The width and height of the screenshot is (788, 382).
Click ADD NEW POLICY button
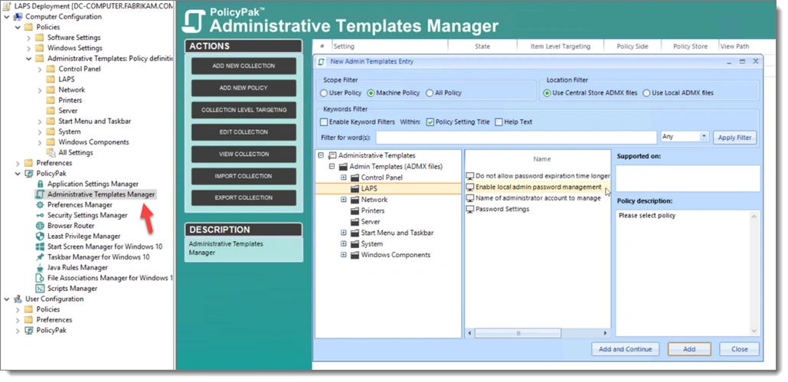pos(244,88)
